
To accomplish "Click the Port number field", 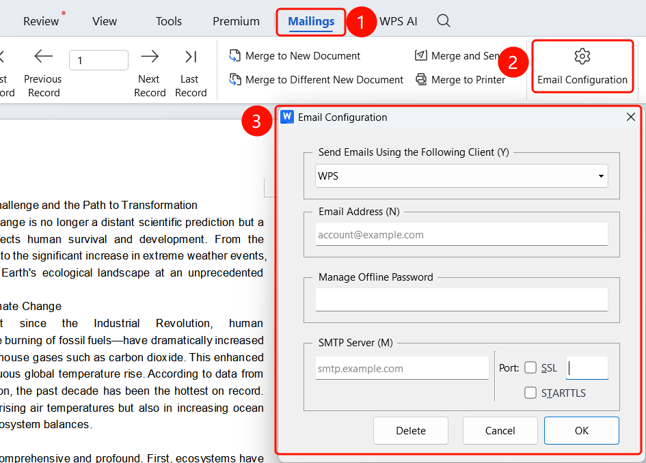I will 587,368.
